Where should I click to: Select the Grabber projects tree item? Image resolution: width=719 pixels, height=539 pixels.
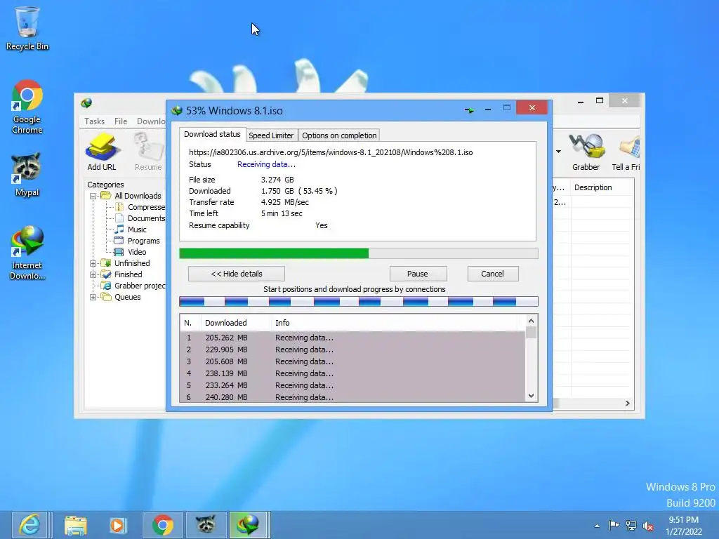133,286
